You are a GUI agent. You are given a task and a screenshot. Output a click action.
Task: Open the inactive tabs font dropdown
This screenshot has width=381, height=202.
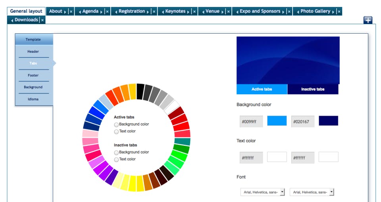pyautogui.click(x=312, y=192)
